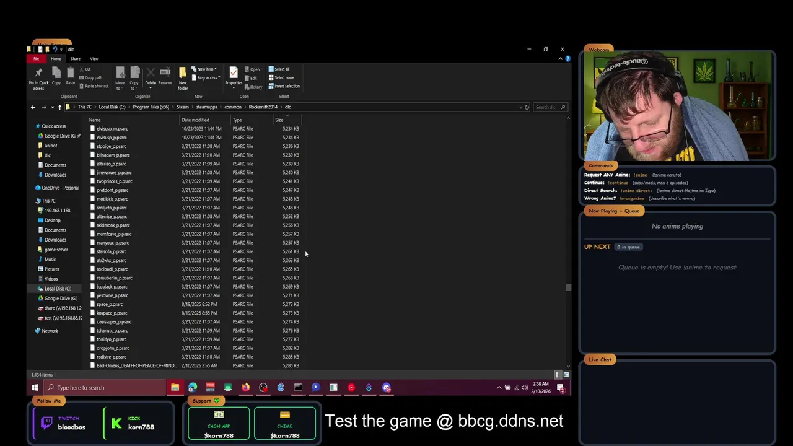The image size is (793, 446).
Task: Click Pin to Quick access icon
Action: pos(38,73)
